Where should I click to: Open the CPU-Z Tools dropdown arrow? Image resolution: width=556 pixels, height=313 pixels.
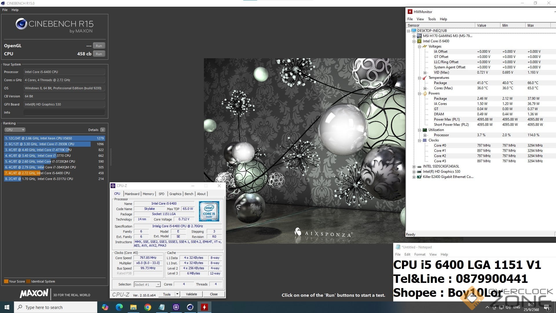coord(177,294)
